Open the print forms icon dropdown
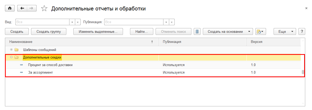This screenshot has height=110, width=312. point(261,32)
